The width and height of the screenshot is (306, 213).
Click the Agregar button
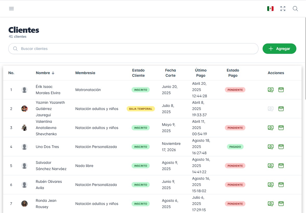click(x=279, y=49)
